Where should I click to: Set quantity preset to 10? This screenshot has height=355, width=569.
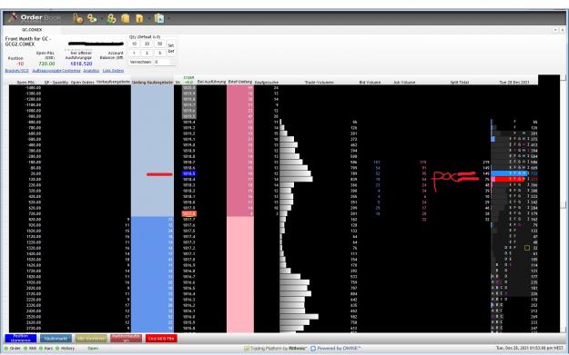134,44
